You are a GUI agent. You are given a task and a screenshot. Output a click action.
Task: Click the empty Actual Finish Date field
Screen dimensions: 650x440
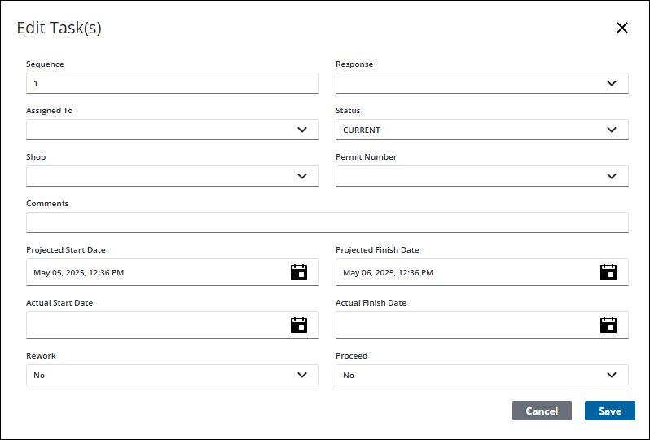(x=464, y=325)
